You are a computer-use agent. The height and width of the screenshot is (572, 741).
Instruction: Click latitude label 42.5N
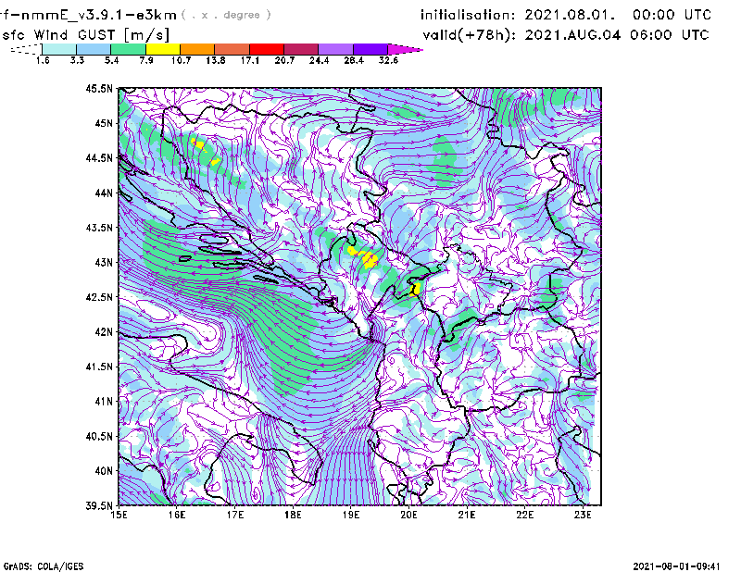[99, 297]
